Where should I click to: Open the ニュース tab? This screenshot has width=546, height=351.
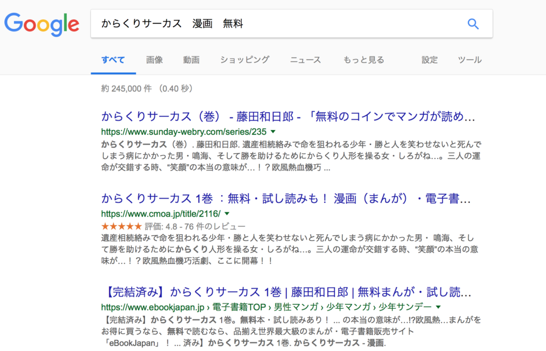tap(306, 60)
